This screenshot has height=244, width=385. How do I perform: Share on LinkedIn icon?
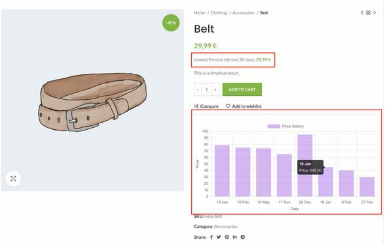point(234,237)
